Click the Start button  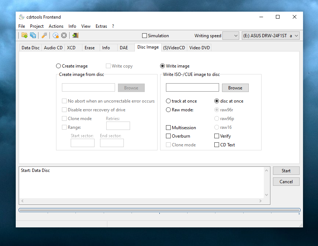[286, 171]
